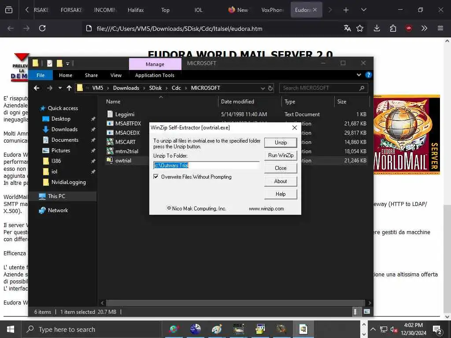Select the owtrial file icon
451x338 pixels.
click(110, 160)
